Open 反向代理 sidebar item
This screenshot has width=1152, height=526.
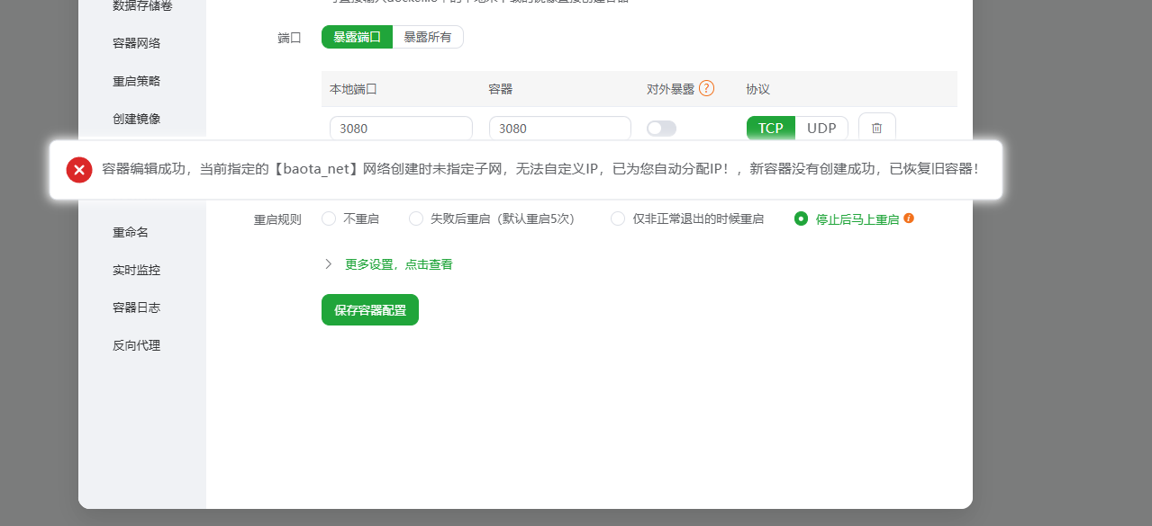(137, 345)
